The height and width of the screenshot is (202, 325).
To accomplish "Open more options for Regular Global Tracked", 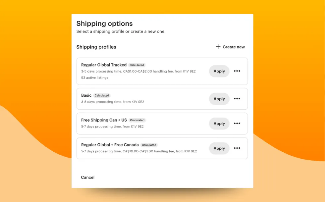I will (x=237, y=71).
